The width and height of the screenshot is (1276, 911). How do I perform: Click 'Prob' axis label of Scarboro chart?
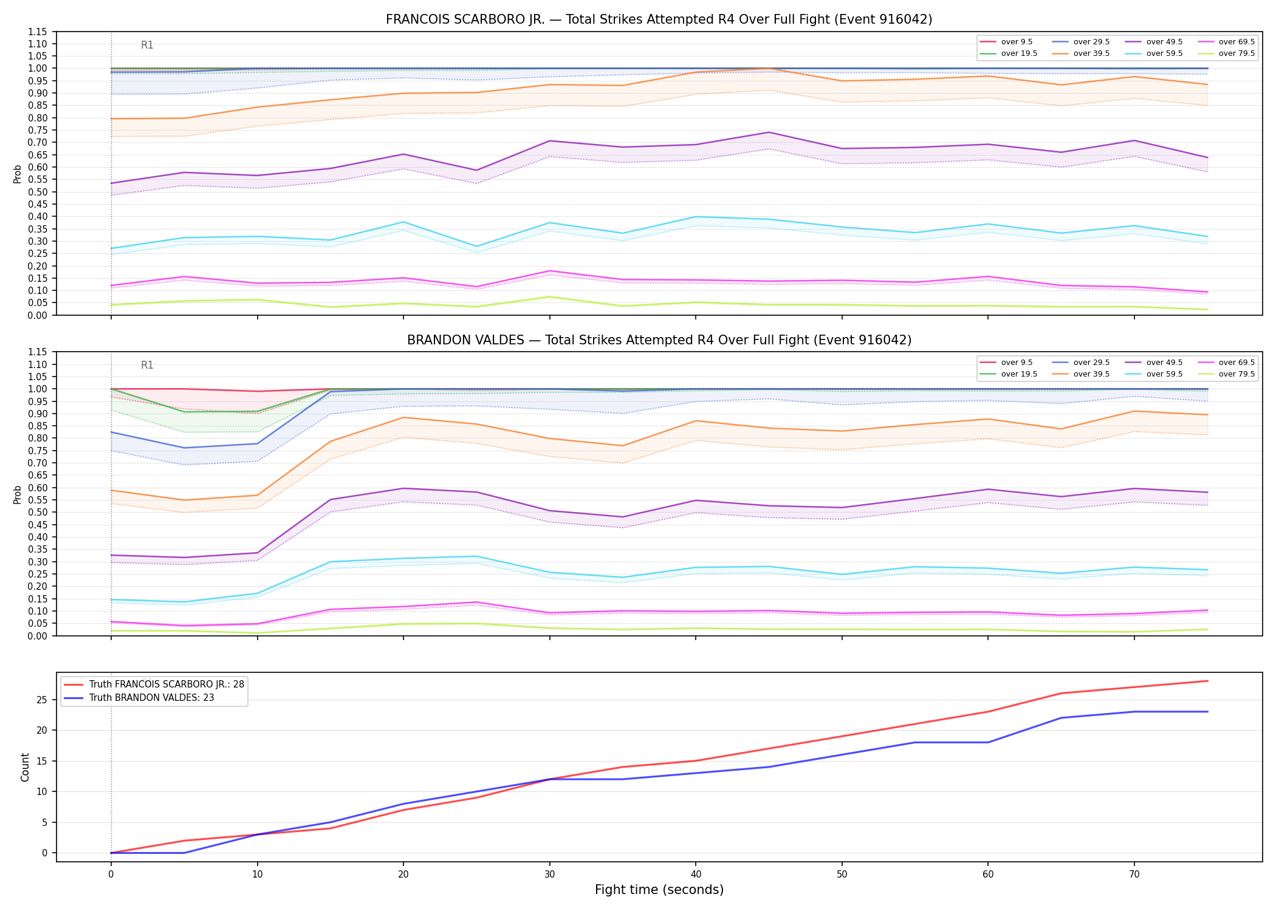tap(18, 174)
